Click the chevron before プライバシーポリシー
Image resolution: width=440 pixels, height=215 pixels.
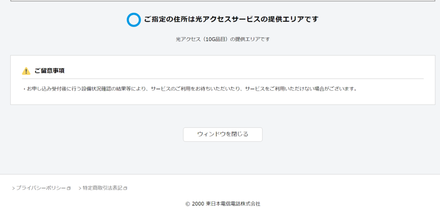coord(14,188)
